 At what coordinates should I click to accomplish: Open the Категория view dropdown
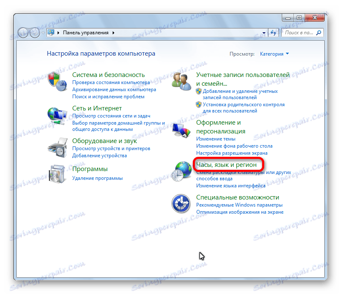[x=274, y=54]
